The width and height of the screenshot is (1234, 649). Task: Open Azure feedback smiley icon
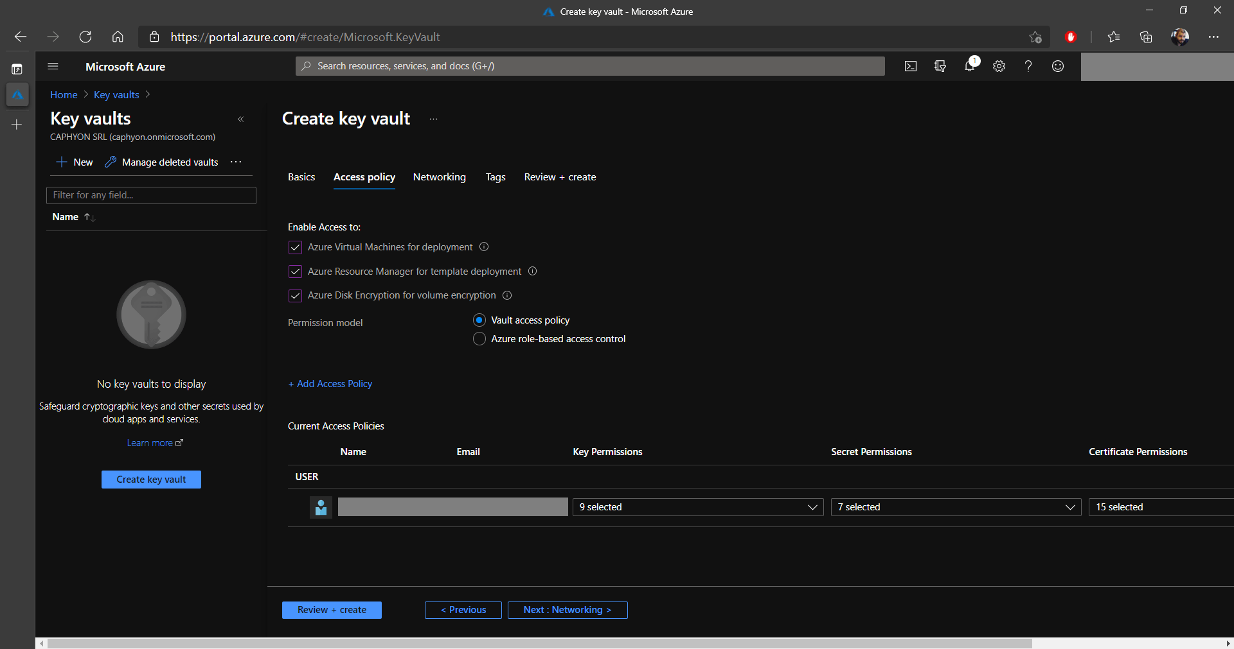[x=1058, y=66]
